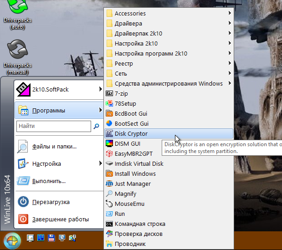The width and height of the screenshot is (282, 250).
Task: Open Imdisk Virtual Disk drive icon
Action: pyautogui.click(x=109, y=163)
